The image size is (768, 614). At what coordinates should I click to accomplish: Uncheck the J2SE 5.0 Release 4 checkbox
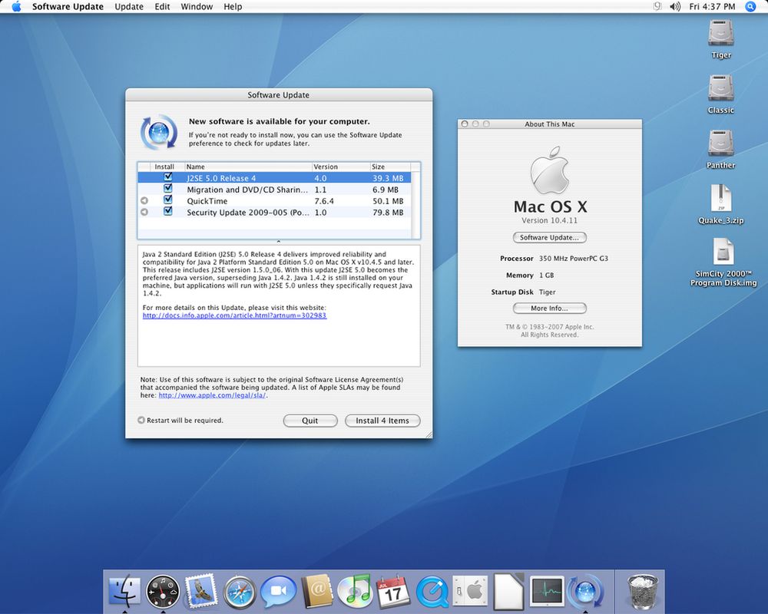167,177
